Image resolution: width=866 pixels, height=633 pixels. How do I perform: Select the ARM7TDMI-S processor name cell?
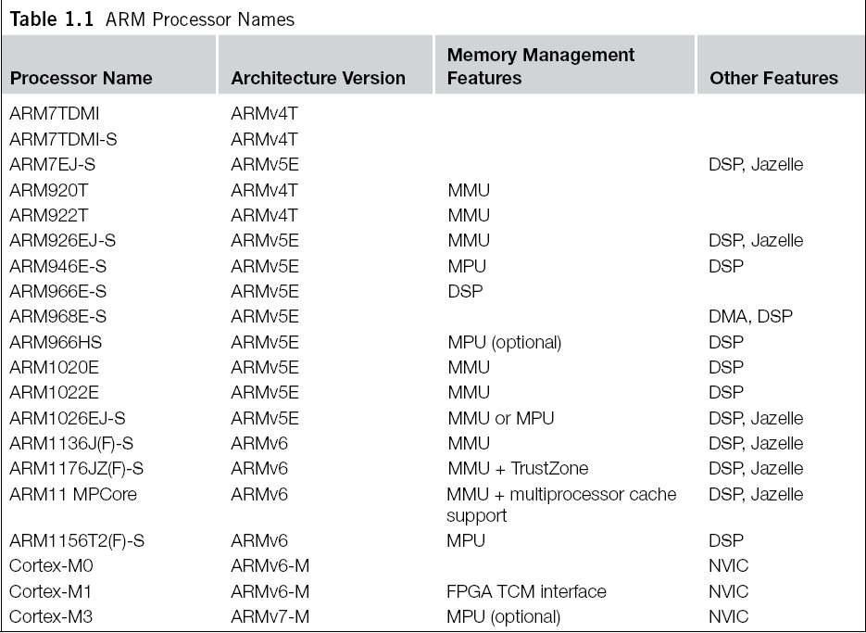[63, 140]
